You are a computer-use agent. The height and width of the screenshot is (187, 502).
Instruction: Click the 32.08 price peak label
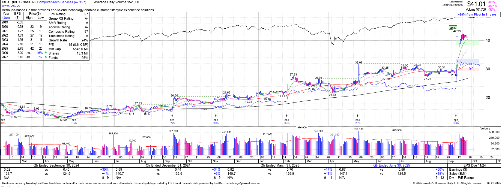(x=359, y=63)
